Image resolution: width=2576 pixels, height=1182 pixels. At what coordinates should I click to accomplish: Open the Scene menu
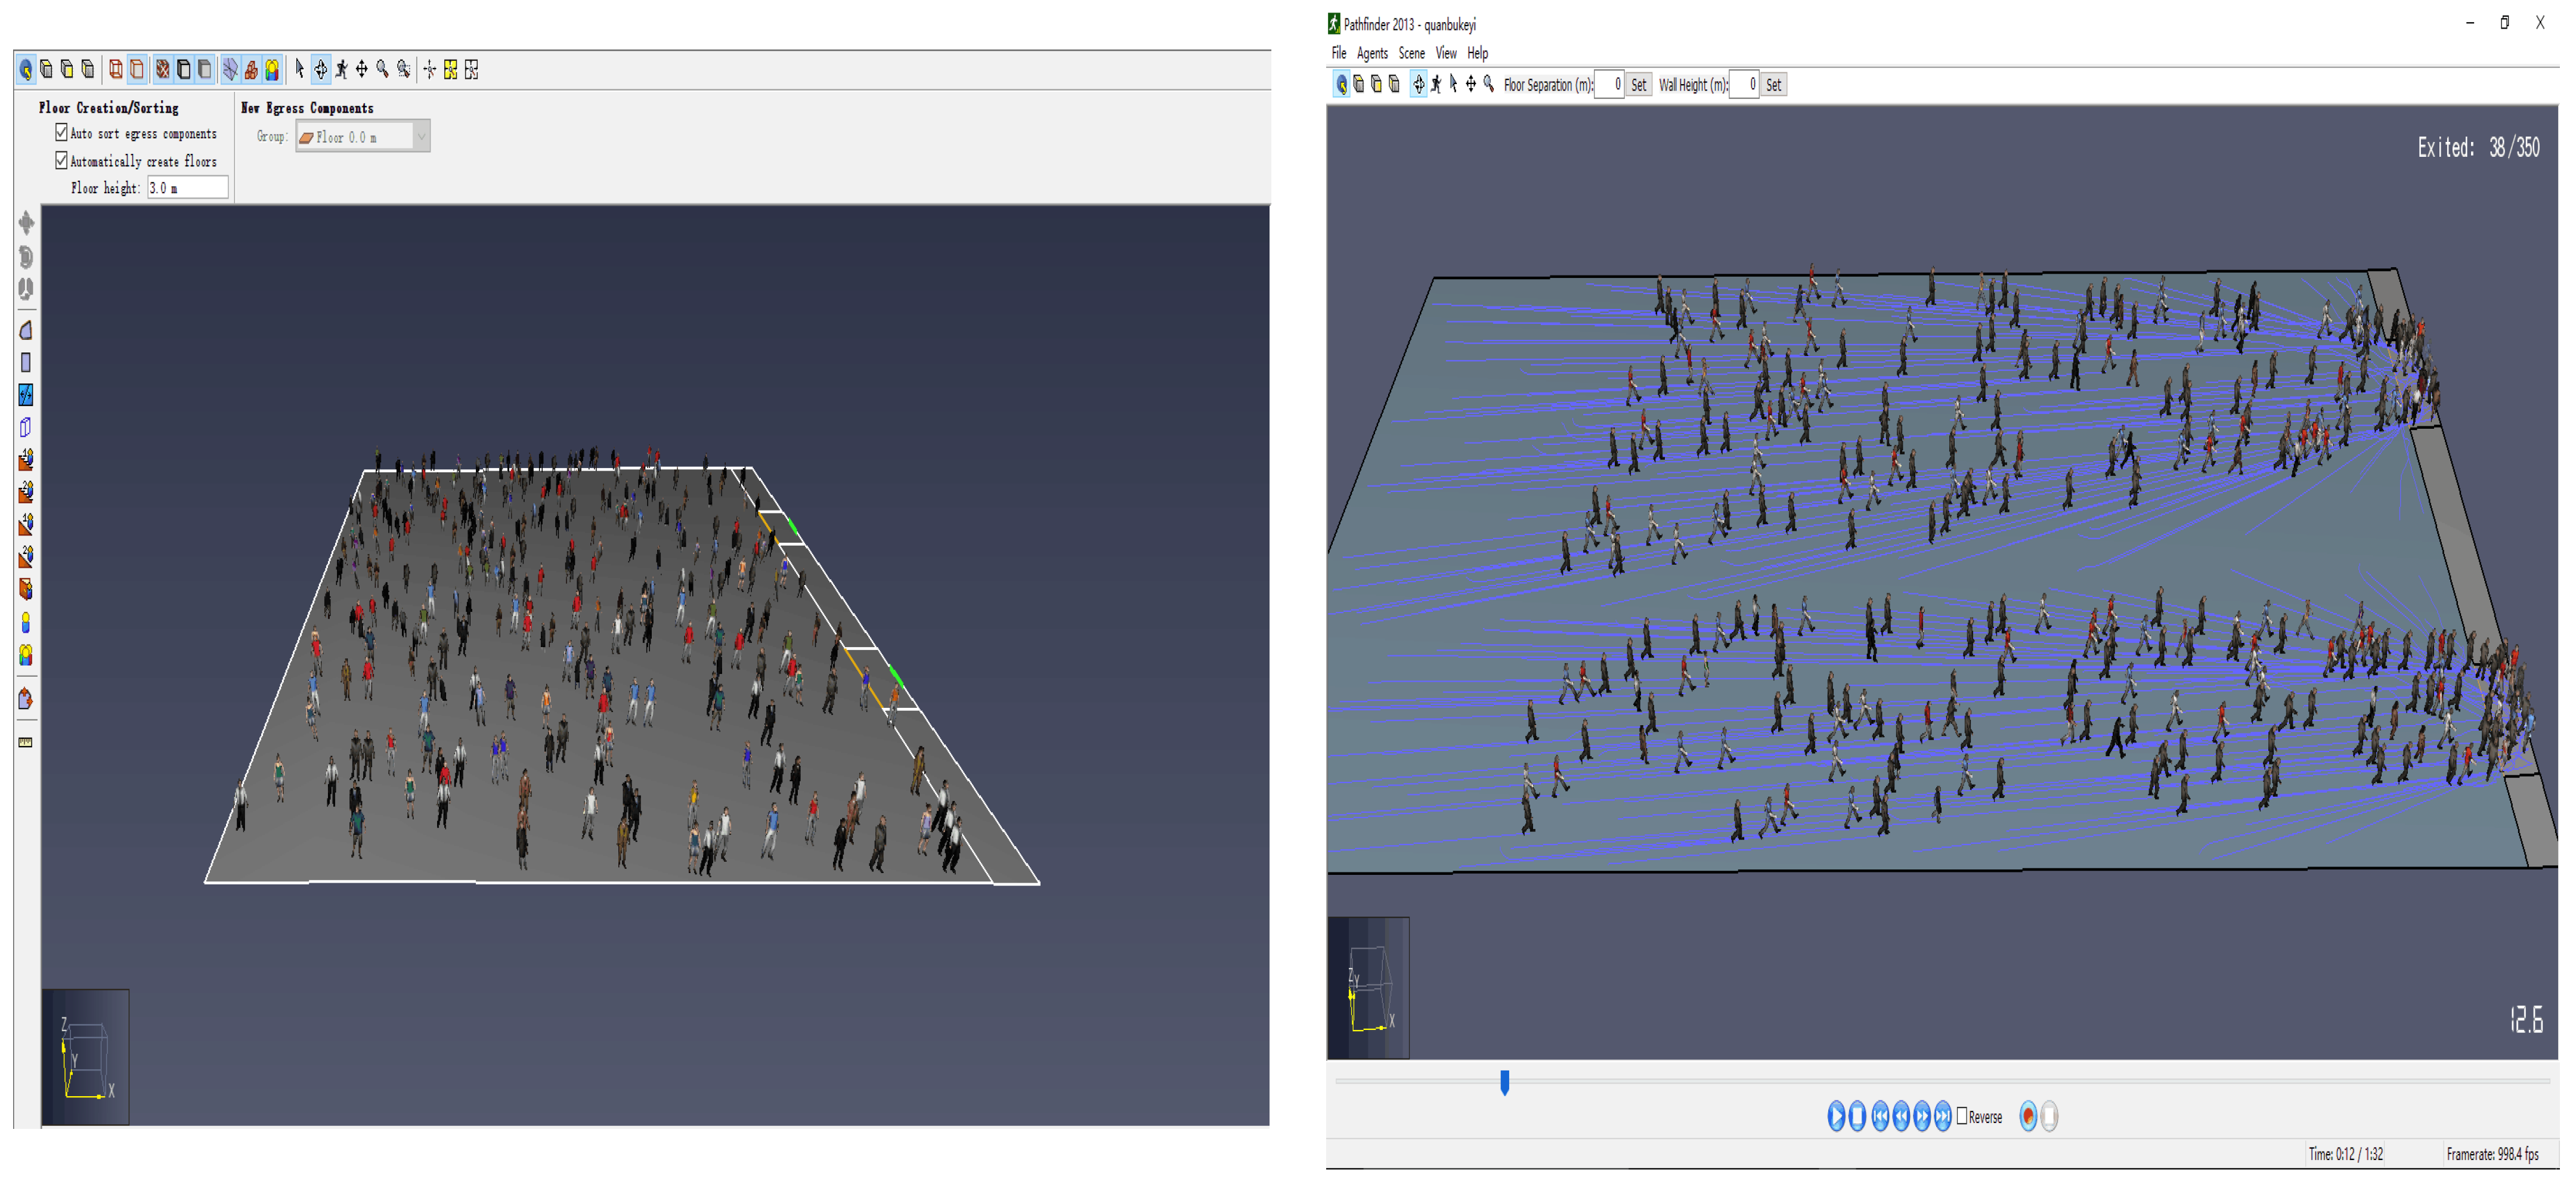click(x=1411, y=53)
